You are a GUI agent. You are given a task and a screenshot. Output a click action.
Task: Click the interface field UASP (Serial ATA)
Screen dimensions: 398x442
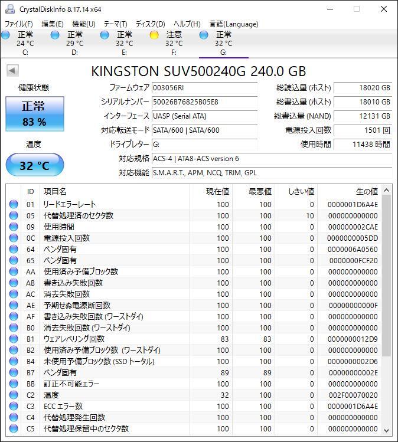[x=204, y=116]
